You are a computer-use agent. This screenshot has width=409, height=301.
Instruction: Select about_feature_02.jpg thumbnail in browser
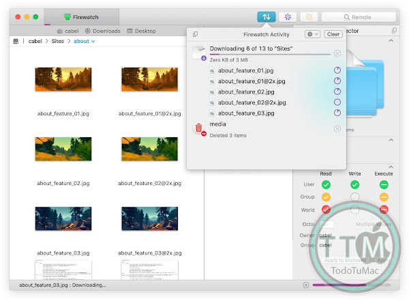point(63,149)
